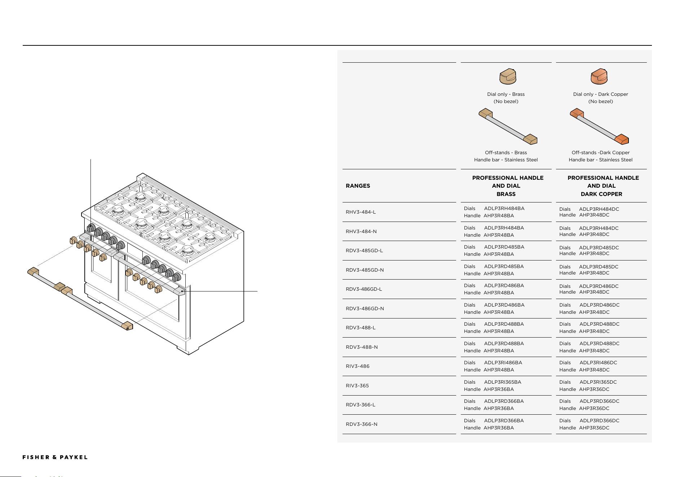
Task: Click 'Handle bar - Stainless Steel' under Off-stands - Brass
Action: (506, 160)
